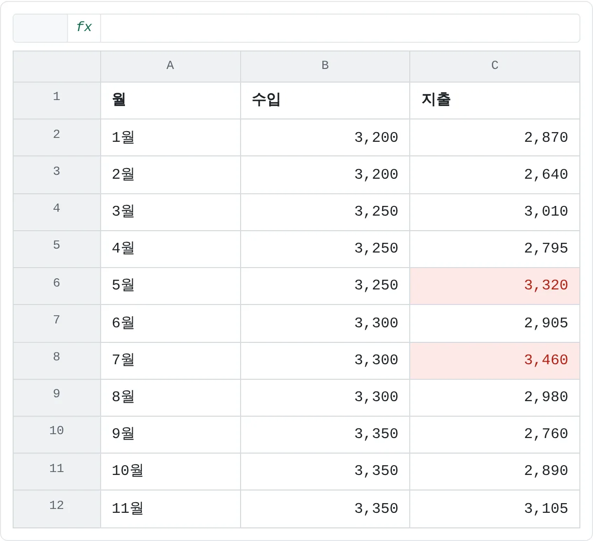Select the cell 1월
Screen dimensions: 593x541
pyautogui.click(x=171, y=137)
